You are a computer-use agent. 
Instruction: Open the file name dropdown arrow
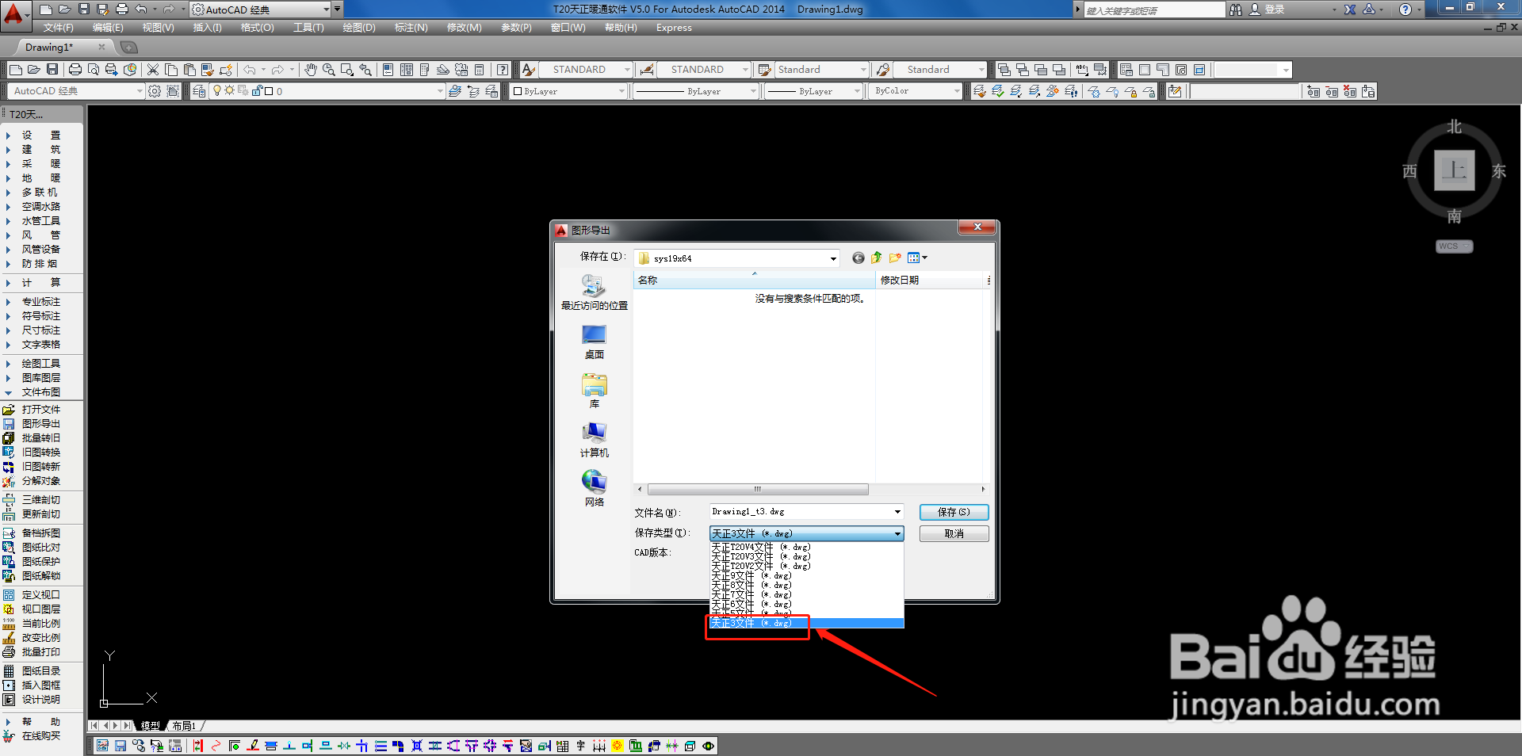[897, 512]
